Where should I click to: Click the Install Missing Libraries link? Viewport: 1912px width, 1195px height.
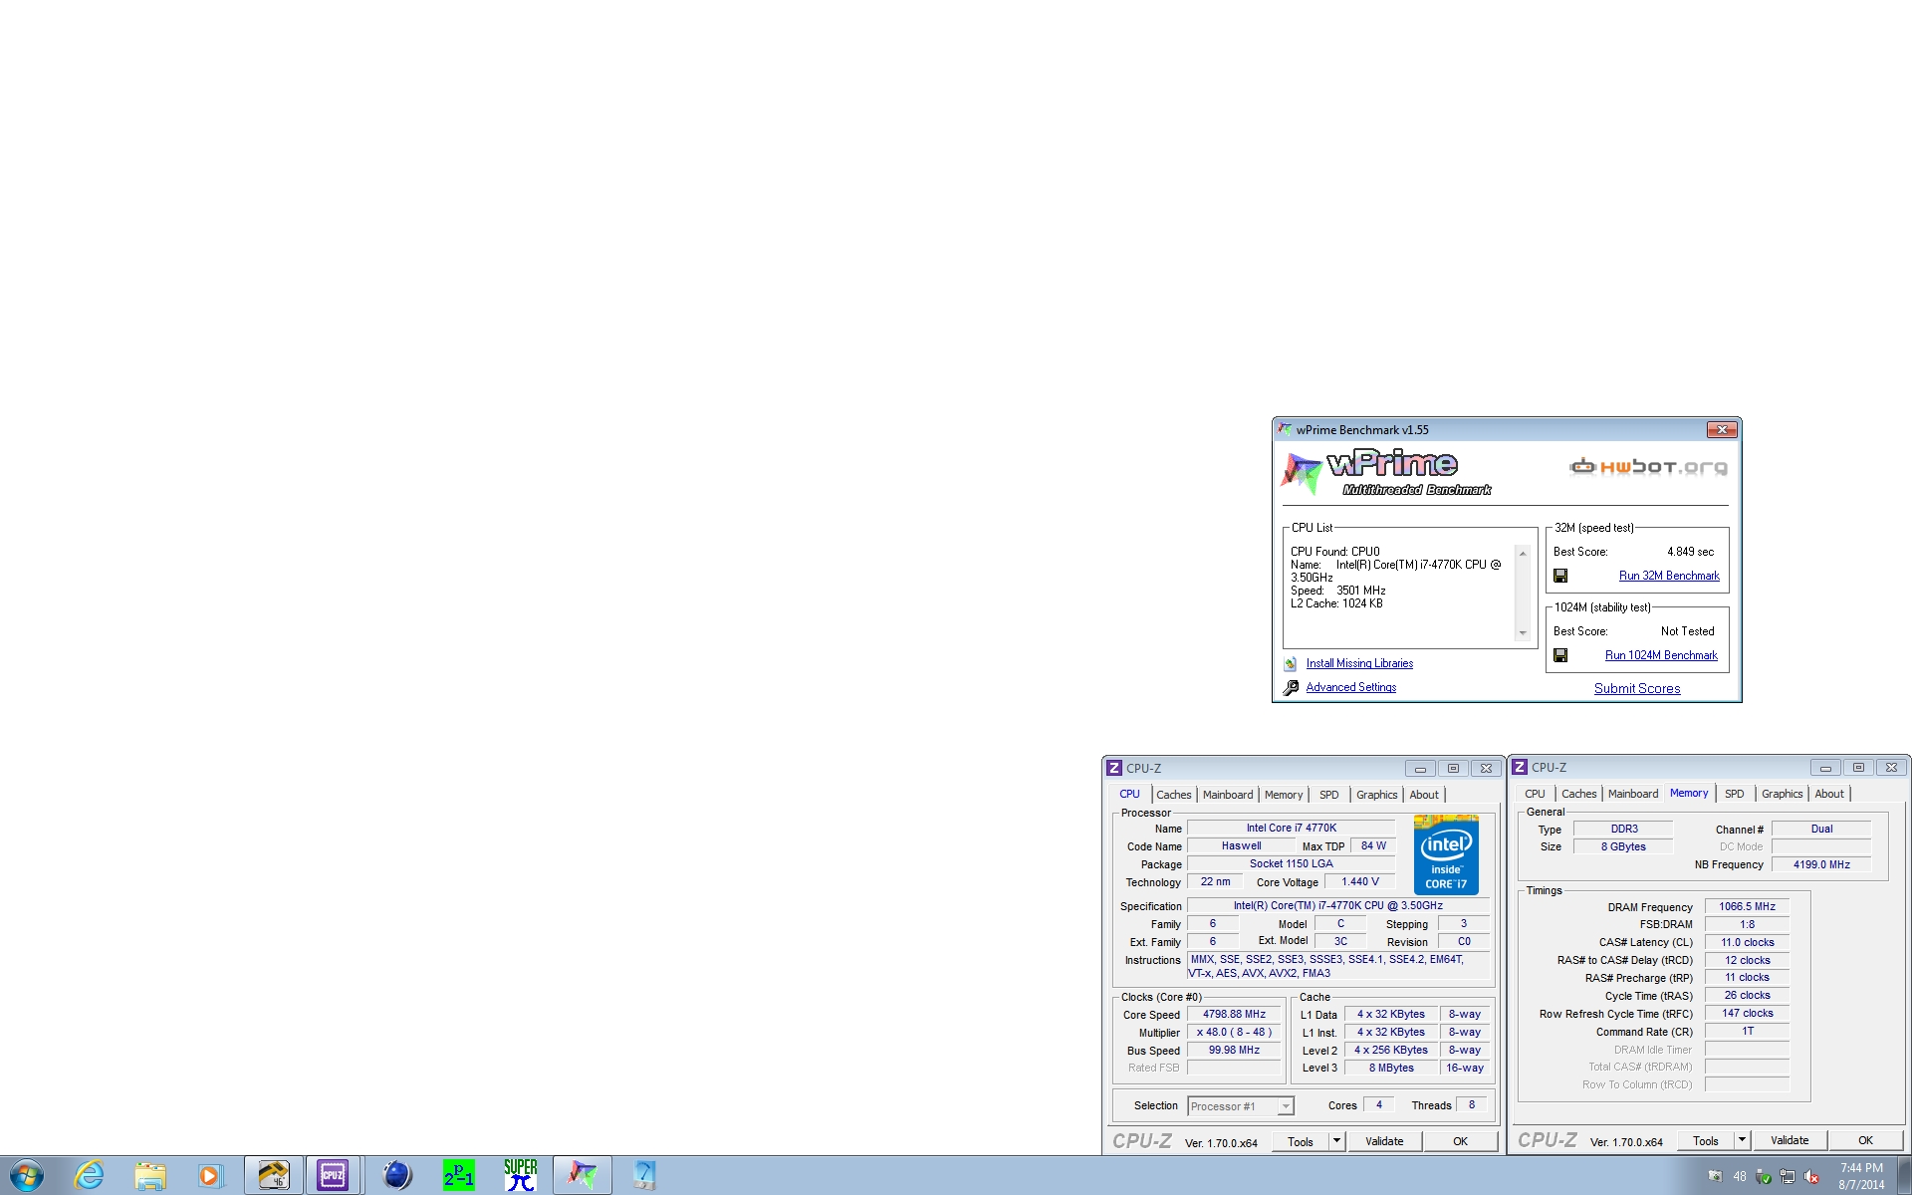pos(1359,663)
